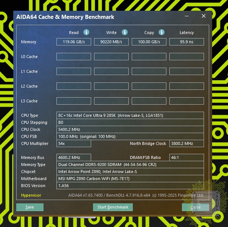Screen dimensions: 228x227
Task: Click the L3 Cache Latency field
Action: pos(187,101)
